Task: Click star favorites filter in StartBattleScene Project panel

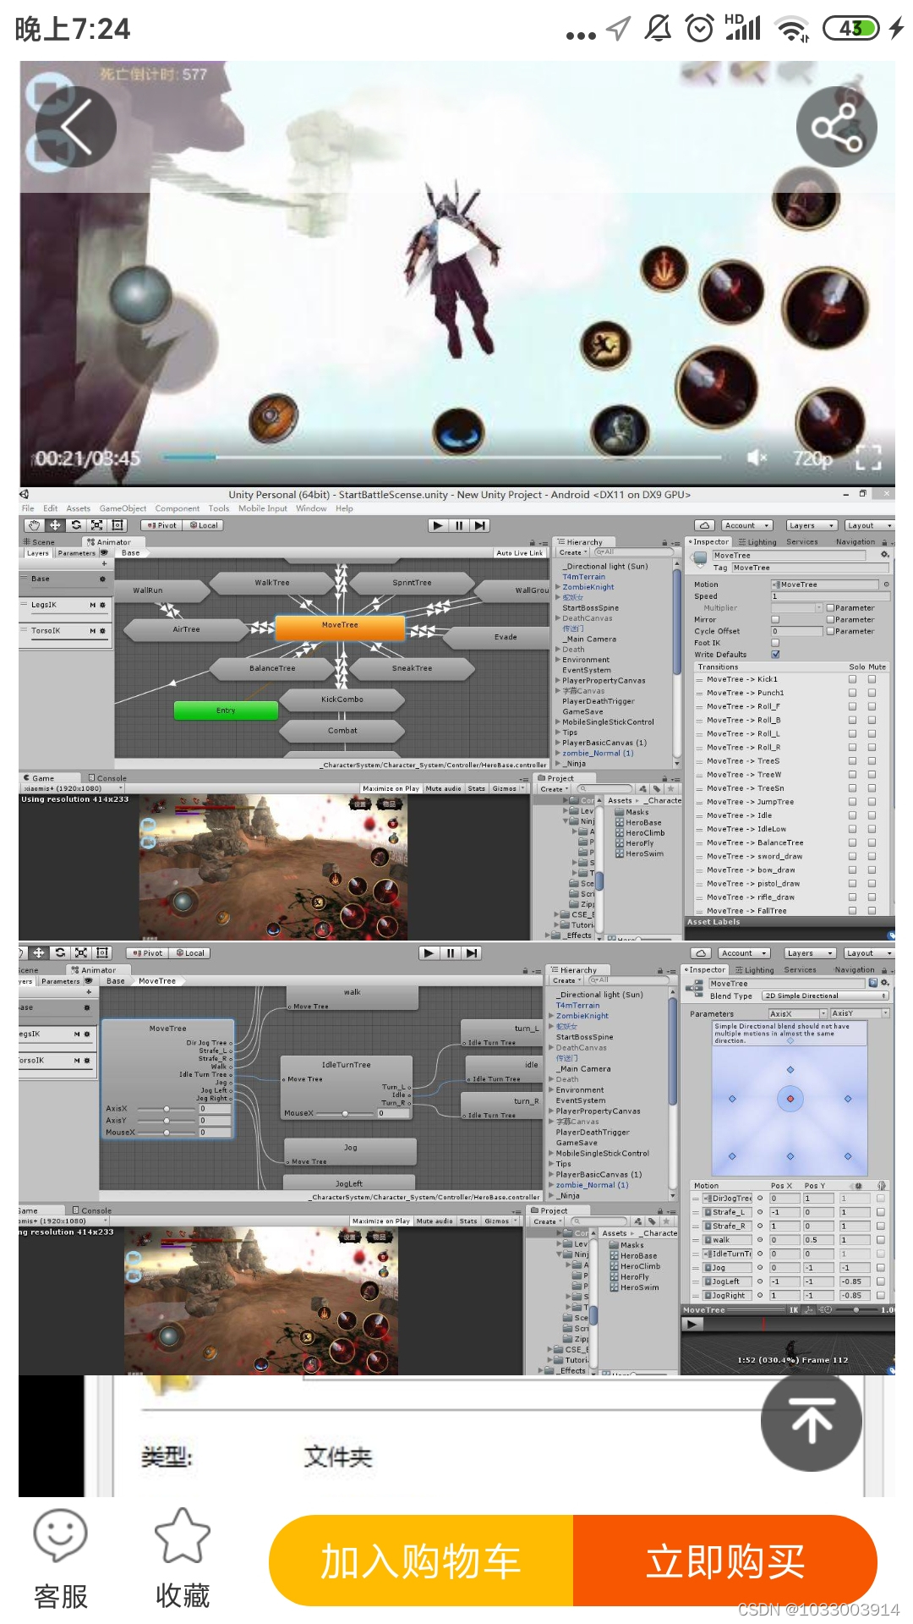Action: pyautogui.click(x=670, y=789)
